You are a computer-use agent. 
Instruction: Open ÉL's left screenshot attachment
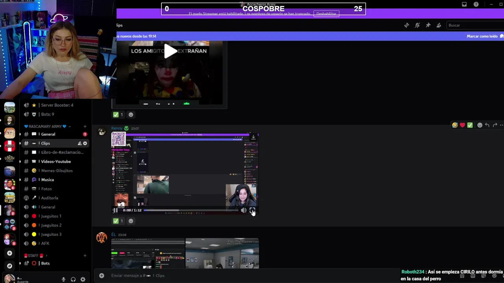pos(148,253)
